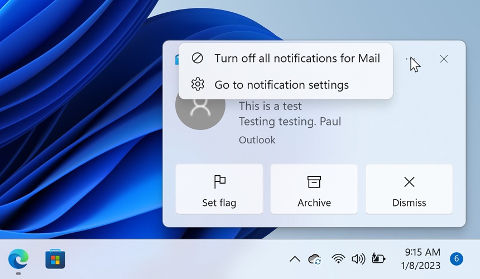Image resolution: width=480 pixels, height=279 pixels.
Task: Archive the email from the notification
Action: coord(314,189)
